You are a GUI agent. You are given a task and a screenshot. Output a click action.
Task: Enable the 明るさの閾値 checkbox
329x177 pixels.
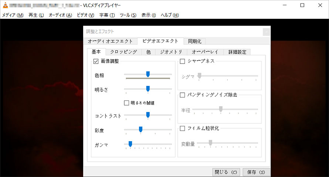tap(126, 103)
